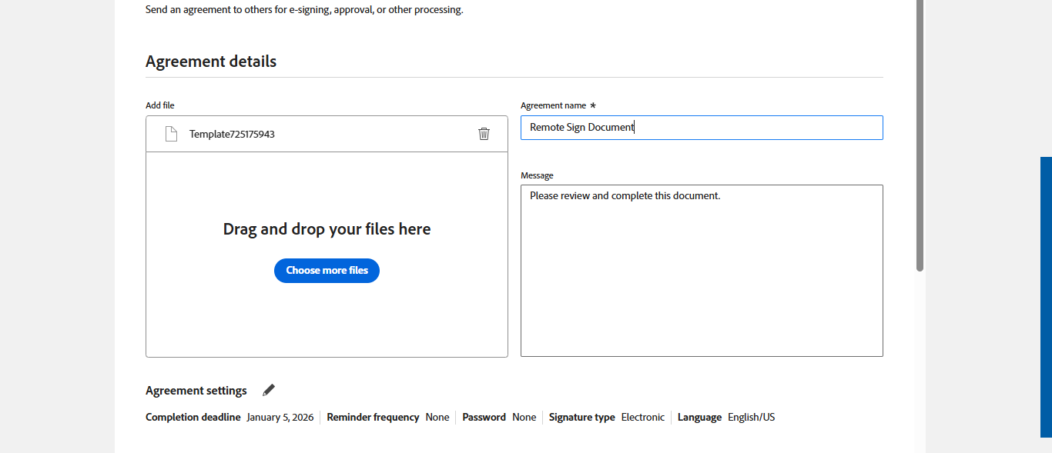Click inside the Message text area

[701, 270]
